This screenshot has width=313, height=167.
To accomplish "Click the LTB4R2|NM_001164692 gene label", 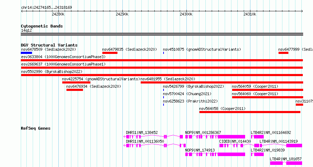I will click(x=271, y=132).
